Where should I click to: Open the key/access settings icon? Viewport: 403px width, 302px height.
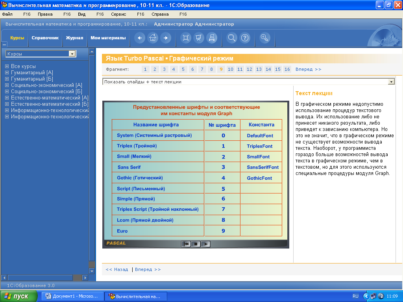[265, 38]
